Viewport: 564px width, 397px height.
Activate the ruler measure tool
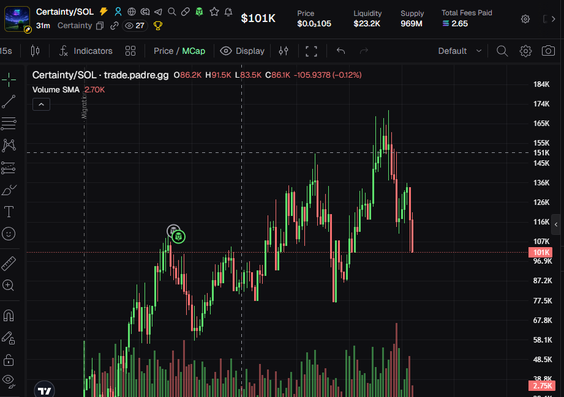(9, 264)
